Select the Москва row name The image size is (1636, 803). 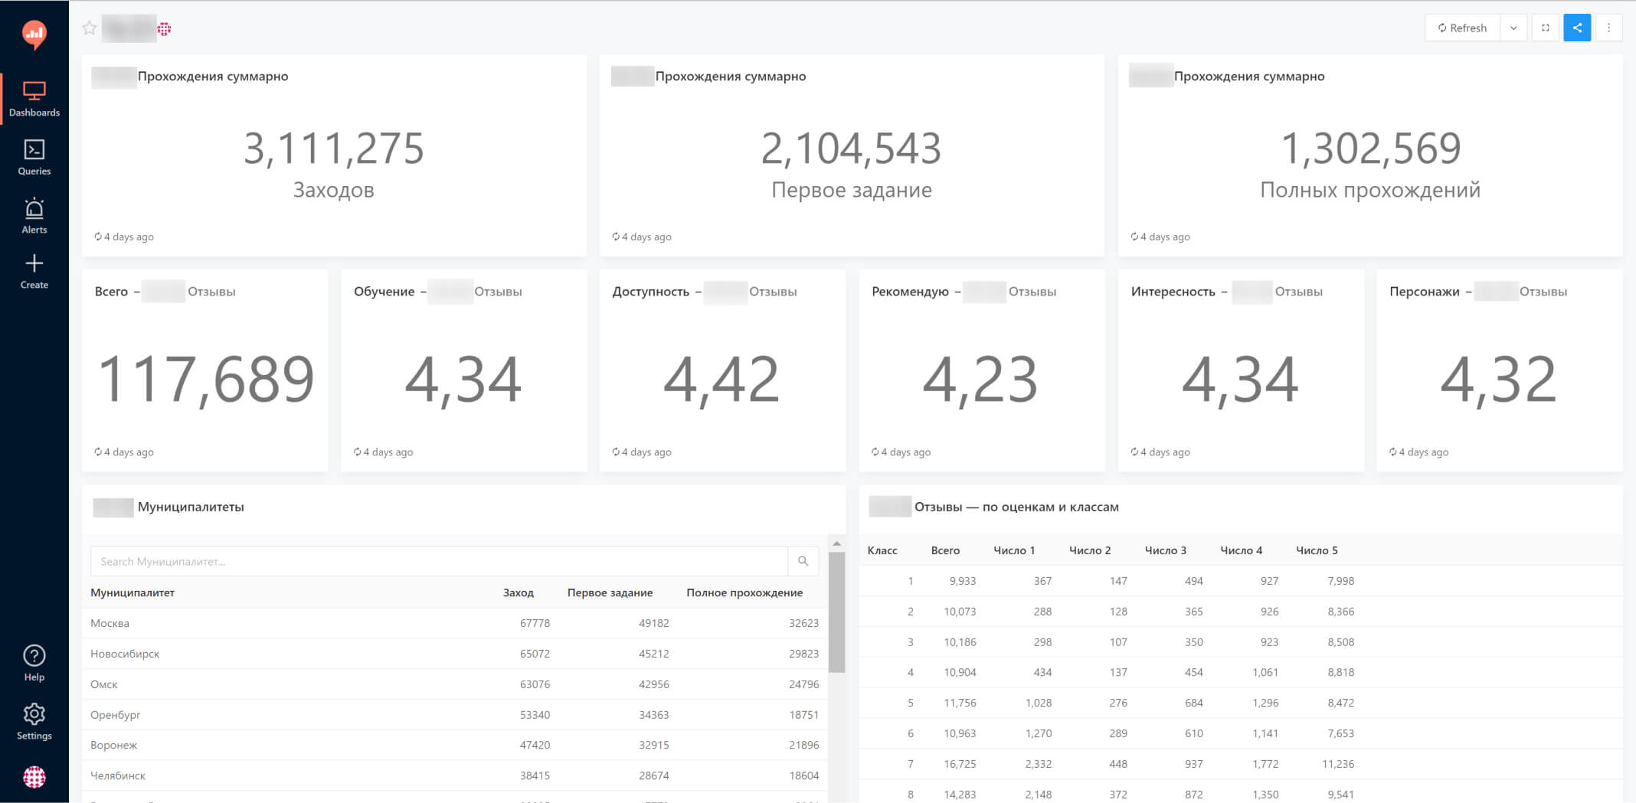click(110, 623)
